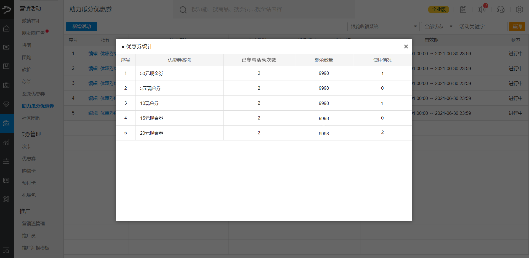529x258 pixels.
Task: Expand the coupon filter dropdown arrow
Action: [415, 26]
